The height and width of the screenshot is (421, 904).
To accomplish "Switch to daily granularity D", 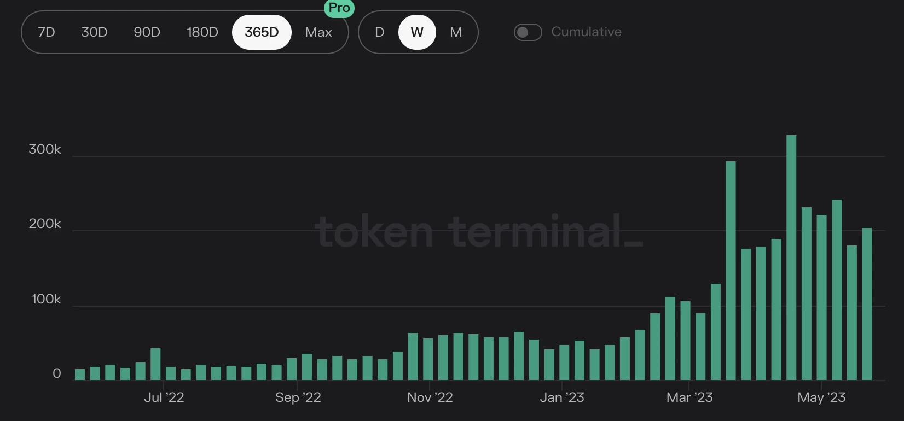I will pyautogui.click(x=379, y=32).
